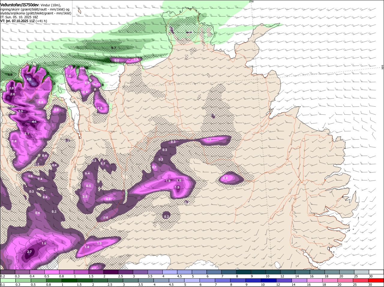Click the "25" label in the snow legend row
This screenshot has height=287, width=384.
[x=356, y=276]
